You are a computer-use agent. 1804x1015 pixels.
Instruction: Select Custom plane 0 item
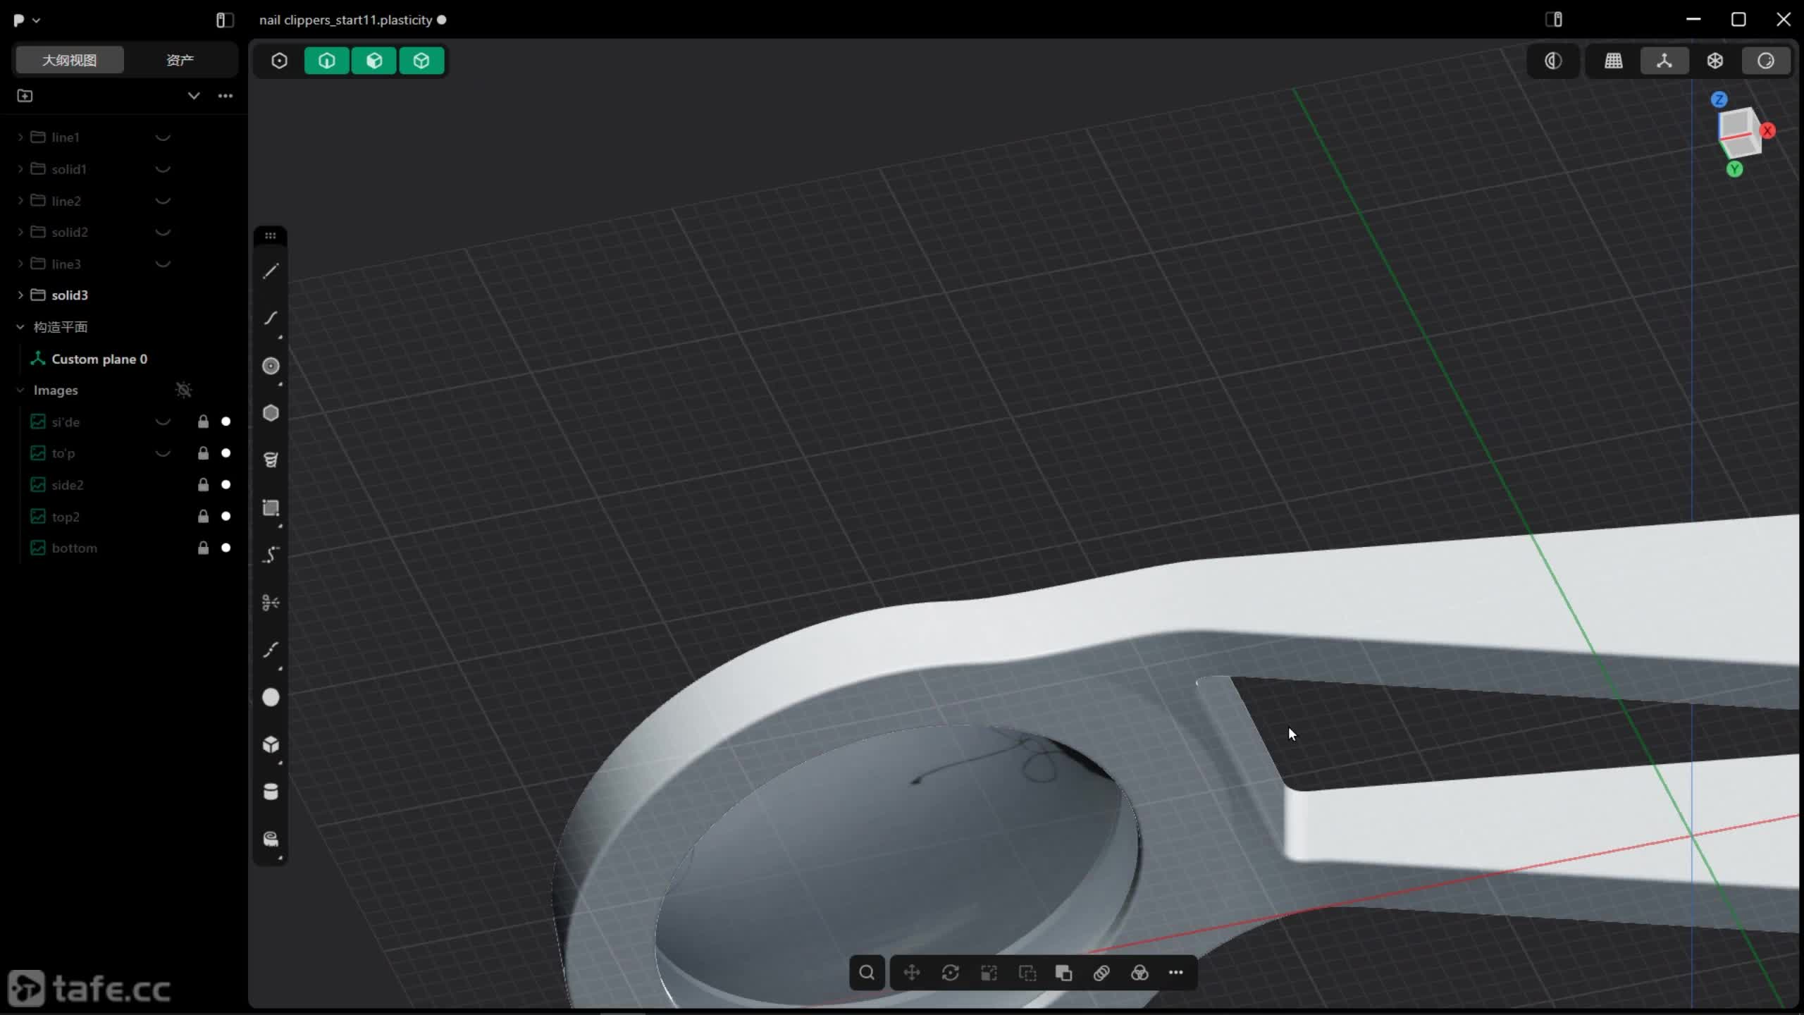(x=99, y=359)
